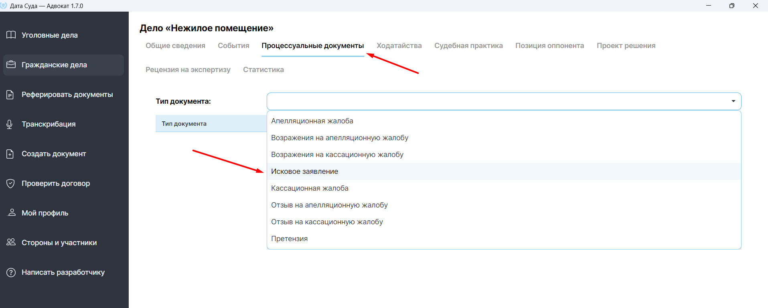Switch to the 'Ходатайства' tab
The width and height of the screenshot is (768, 308).
pos(399,46)
